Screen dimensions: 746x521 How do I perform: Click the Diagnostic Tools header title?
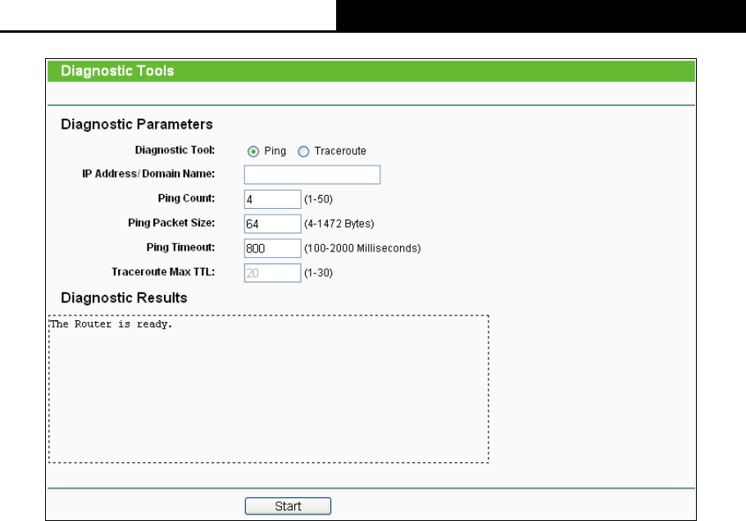tap(117, 70)
